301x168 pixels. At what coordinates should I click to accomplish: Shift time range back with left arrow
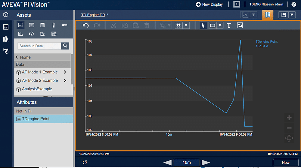click(x=167, y=163)
